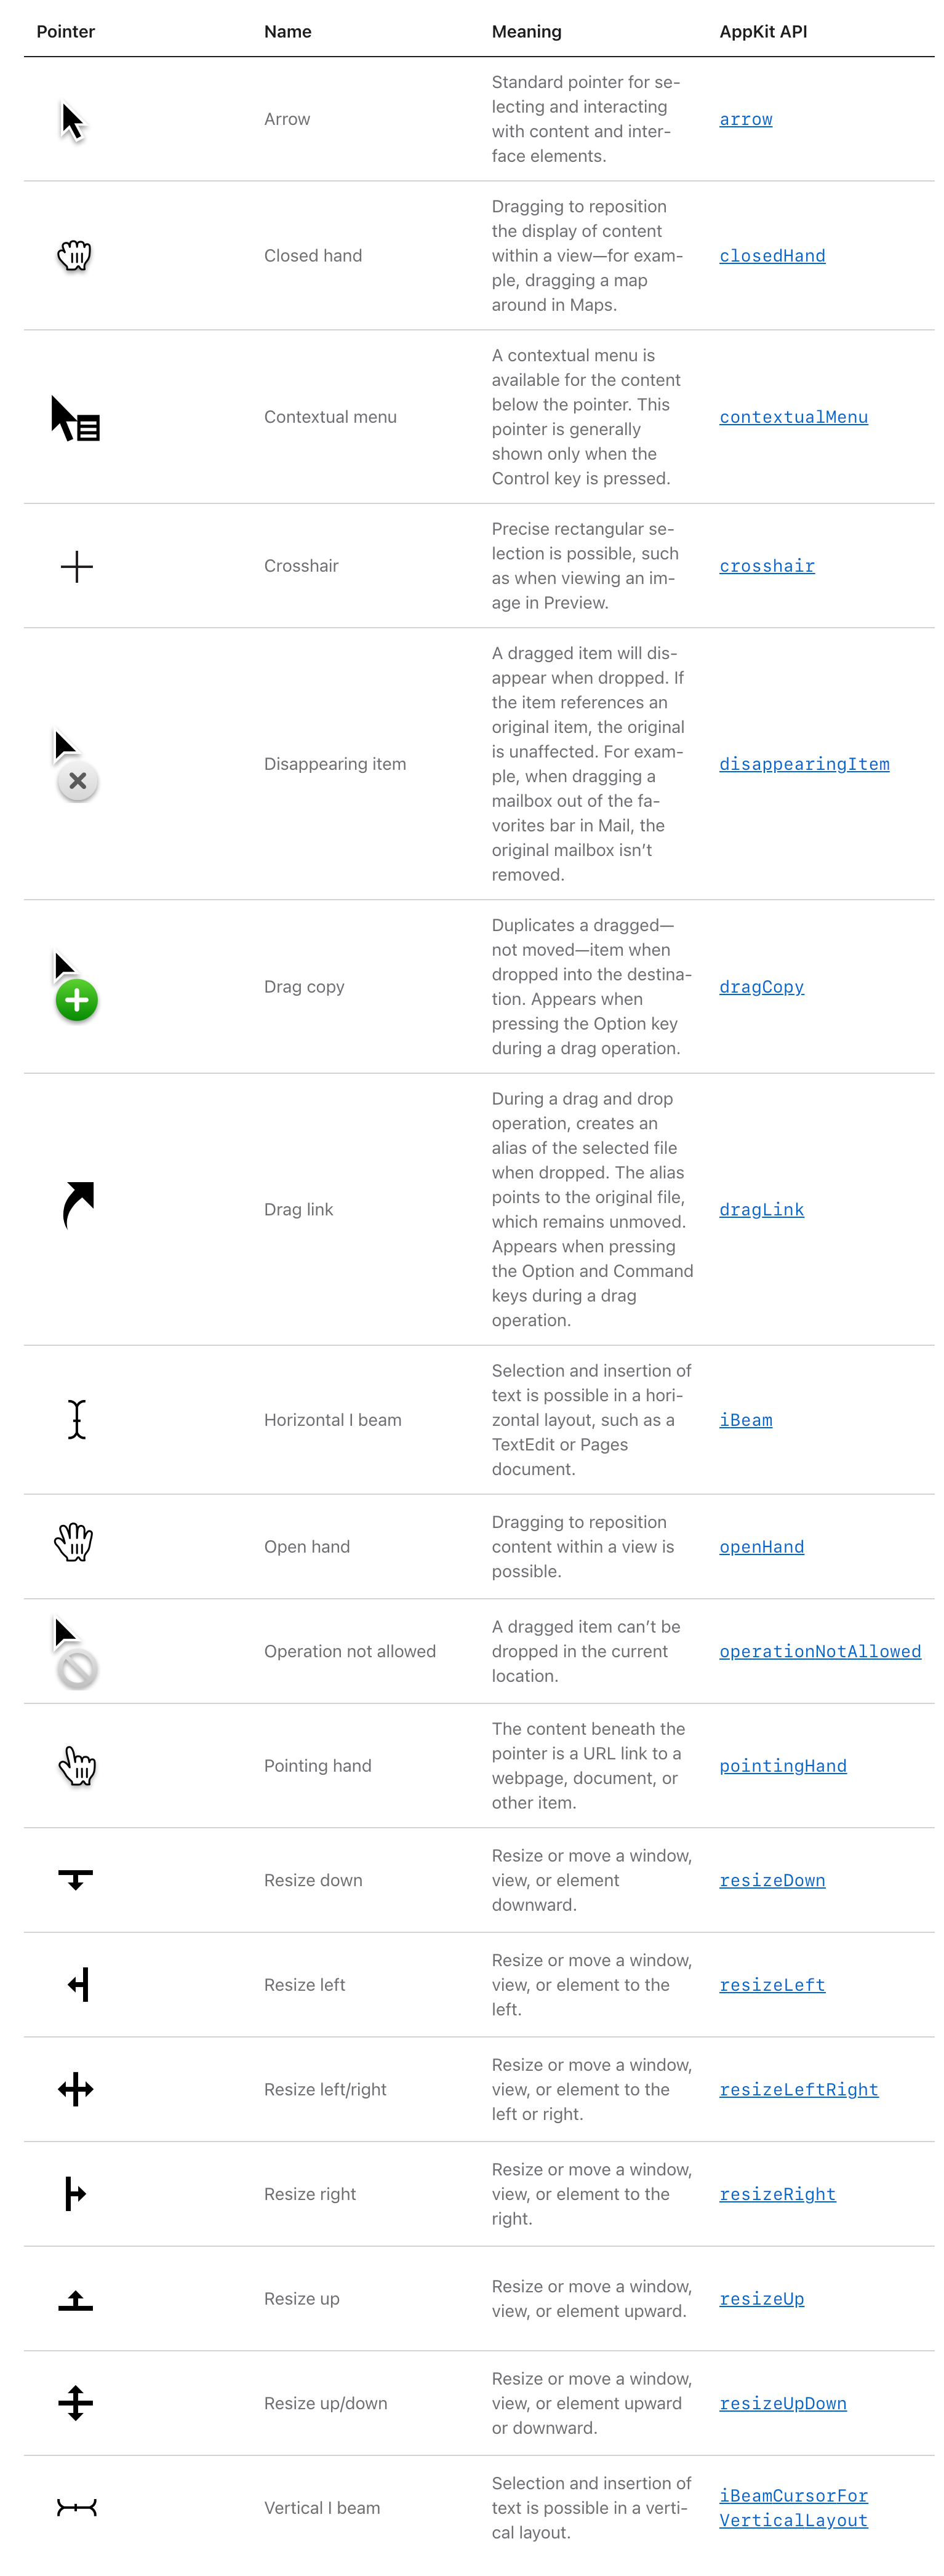Open the iBeamCursorForVerticalLayout link
This screenshot has height=2576, width=944.
(793, 2508)
